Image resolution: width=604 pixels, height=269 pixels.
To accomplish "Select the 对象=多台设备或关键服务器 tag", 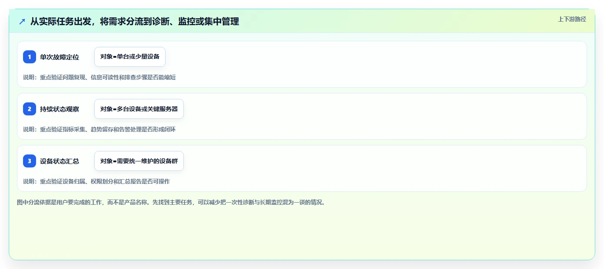I will click(x=139, y=109).
